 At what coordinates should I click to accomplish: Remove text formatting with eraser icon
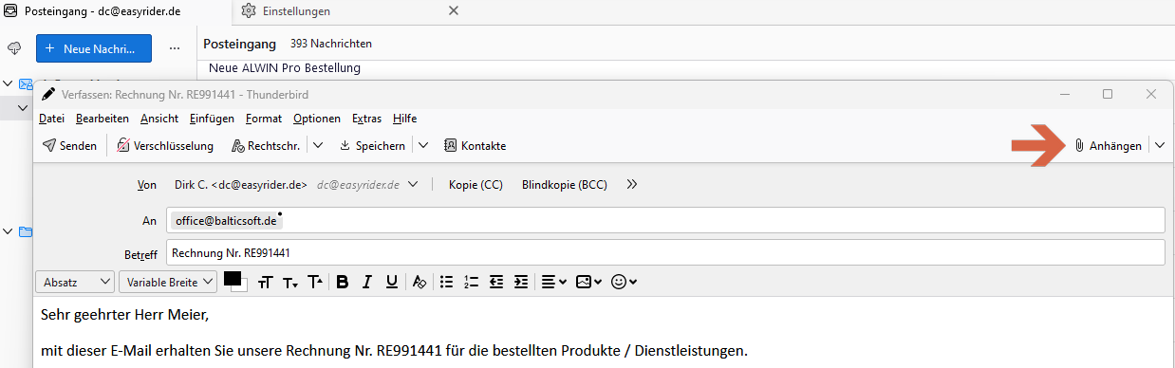(x=419, y=282)
